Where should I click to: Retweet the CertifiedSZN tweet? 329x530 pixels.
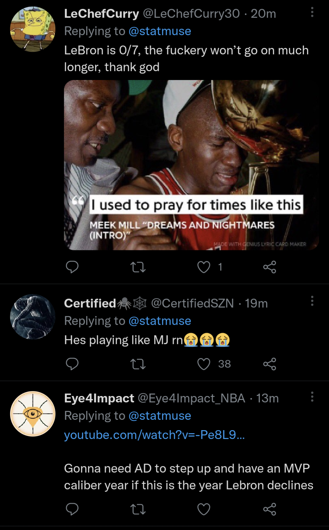pos(138,364)
